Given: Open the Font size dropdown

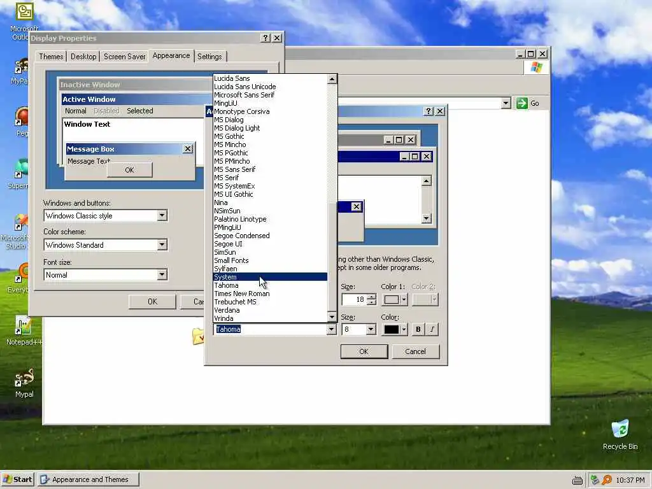Looking at the screenshot, I should point(162,274).
